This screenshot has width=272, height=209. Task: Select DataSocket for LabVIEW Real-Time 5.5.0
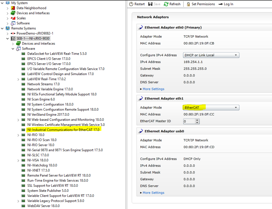point(57,54)
